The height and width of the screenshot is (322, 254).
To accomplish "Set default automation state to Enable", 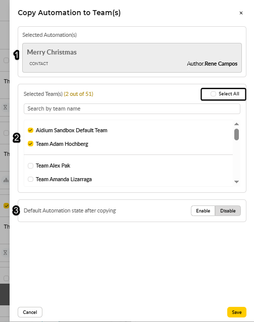I will coord(203,210).
